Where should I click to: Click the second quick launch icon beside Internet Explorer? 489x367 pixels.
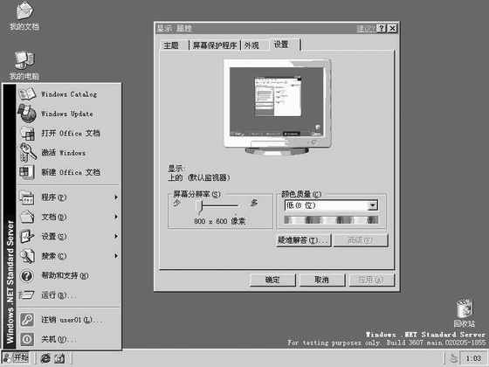59,358
